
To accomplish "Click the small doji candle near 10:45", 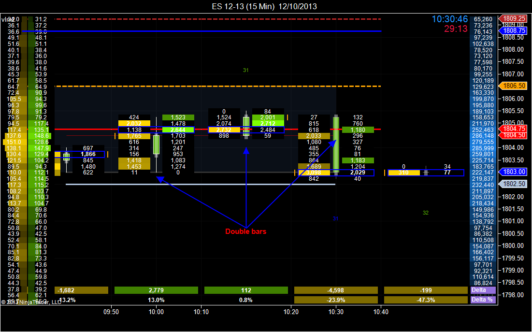I will click(426, 172).
